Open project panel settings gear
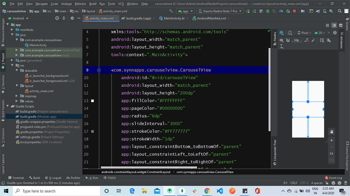Viewport: 350px width, 196px height. pos(72,18)
